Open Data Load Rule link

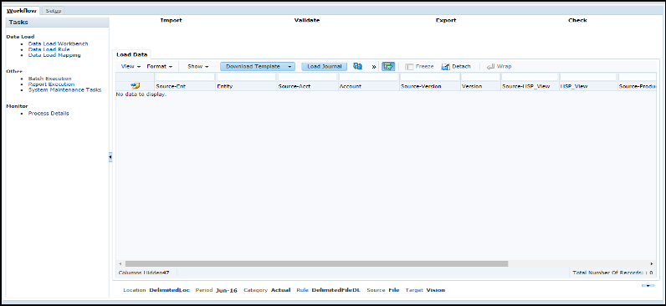pos(49,49)
